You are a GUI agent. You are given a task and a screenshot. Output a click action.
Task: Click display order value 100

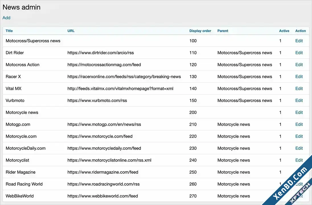point(193,41)
